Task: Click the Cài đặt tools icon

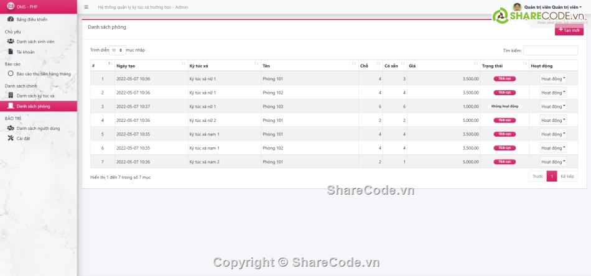Action: (11, 138)
